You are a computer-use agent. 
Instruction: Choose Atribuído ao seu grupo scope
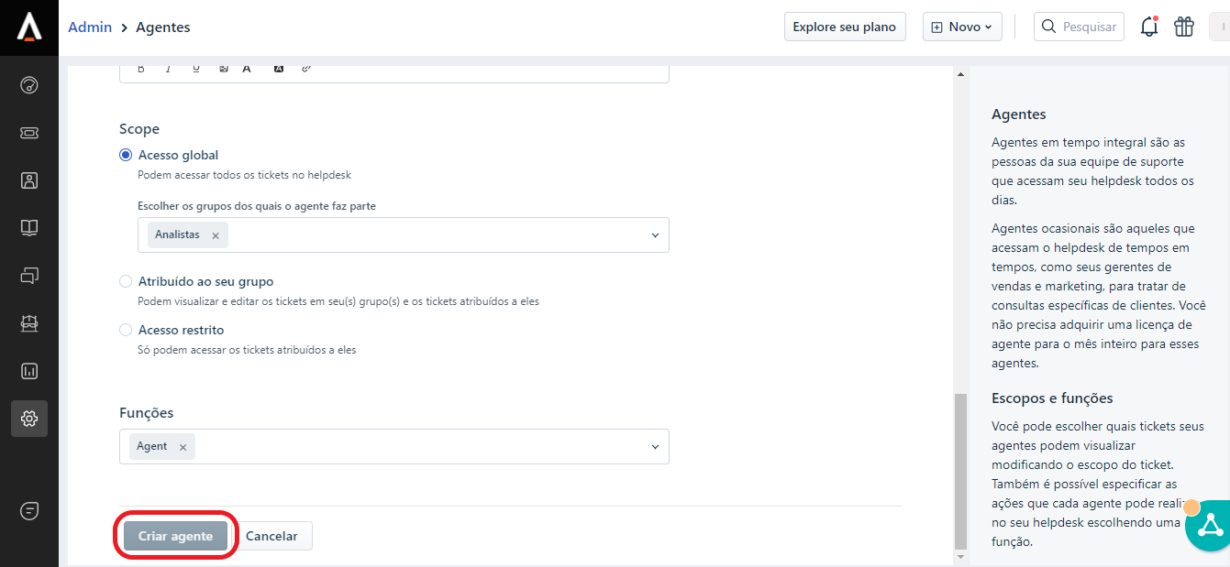pyautogui.click(x=126, y=282)
